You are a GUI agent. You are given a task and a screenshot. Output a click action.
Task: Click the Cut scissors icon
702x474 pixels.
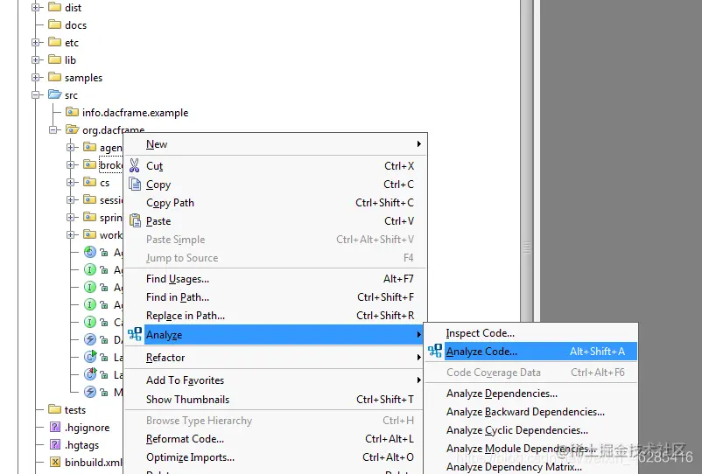pyautogui.click(x=134, y=165)
